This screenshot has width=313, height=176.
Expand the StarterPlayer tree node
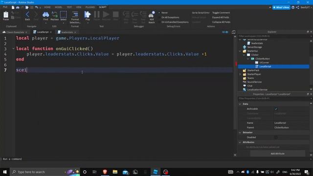click(240, 74)
